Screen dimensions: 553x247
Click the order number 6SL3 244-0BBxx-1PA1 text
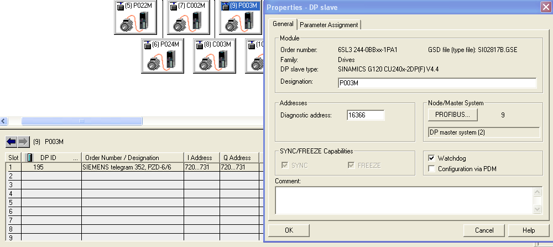368,50
